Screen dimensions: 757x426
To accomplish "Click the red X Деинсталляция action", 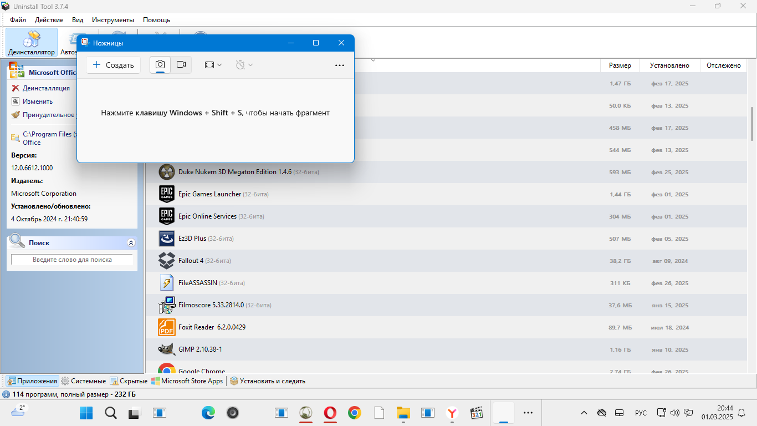I will pos(16,88).
